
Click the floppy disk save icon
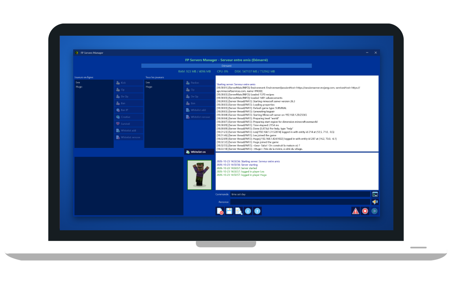[229, 211]
